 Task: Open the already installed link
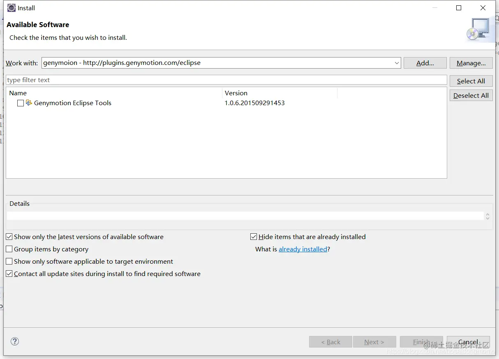(303, 249)
